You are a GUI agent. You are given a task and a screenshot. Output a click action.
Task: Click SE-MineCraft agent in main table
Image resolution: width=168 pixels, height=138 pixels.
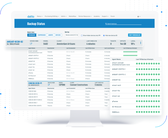tap(32, 76)
